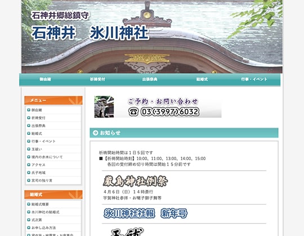Open 氷川神社社報 新年号 link
Screen dimensions: 304x236
click(145, 214)
